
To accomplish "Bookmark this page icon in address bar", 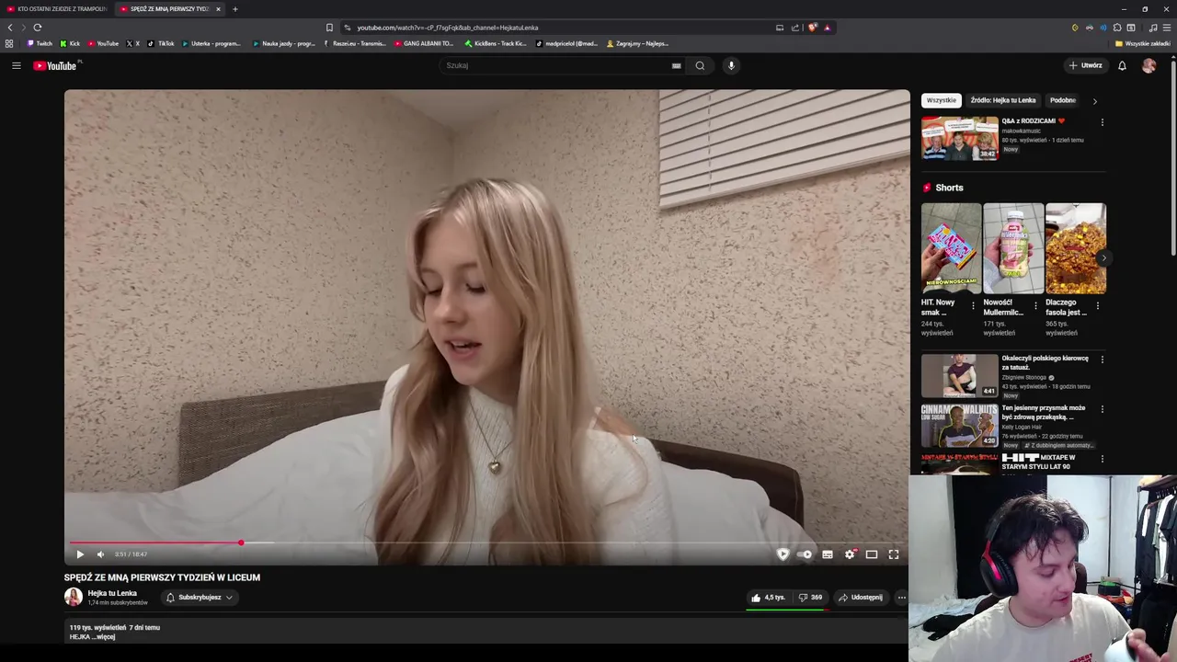I will 329,28.
